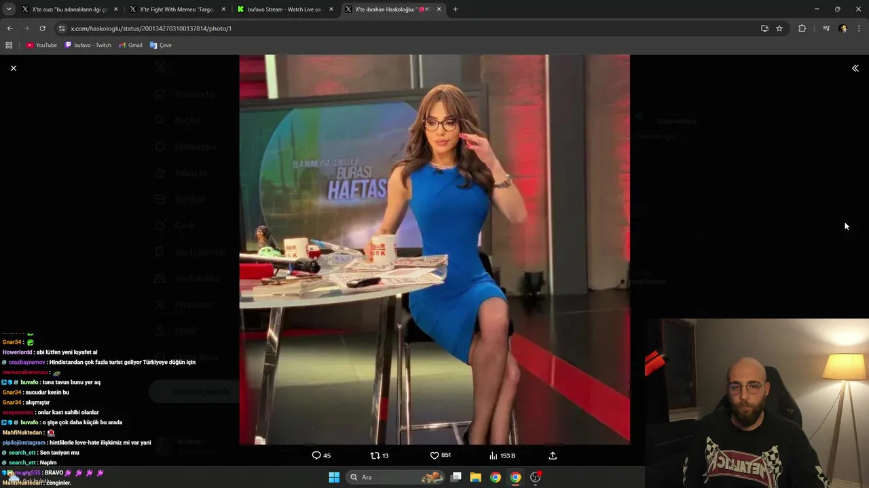
Task: Click the taskbar search box labeled Ara
Action: [x=396, y=477]
